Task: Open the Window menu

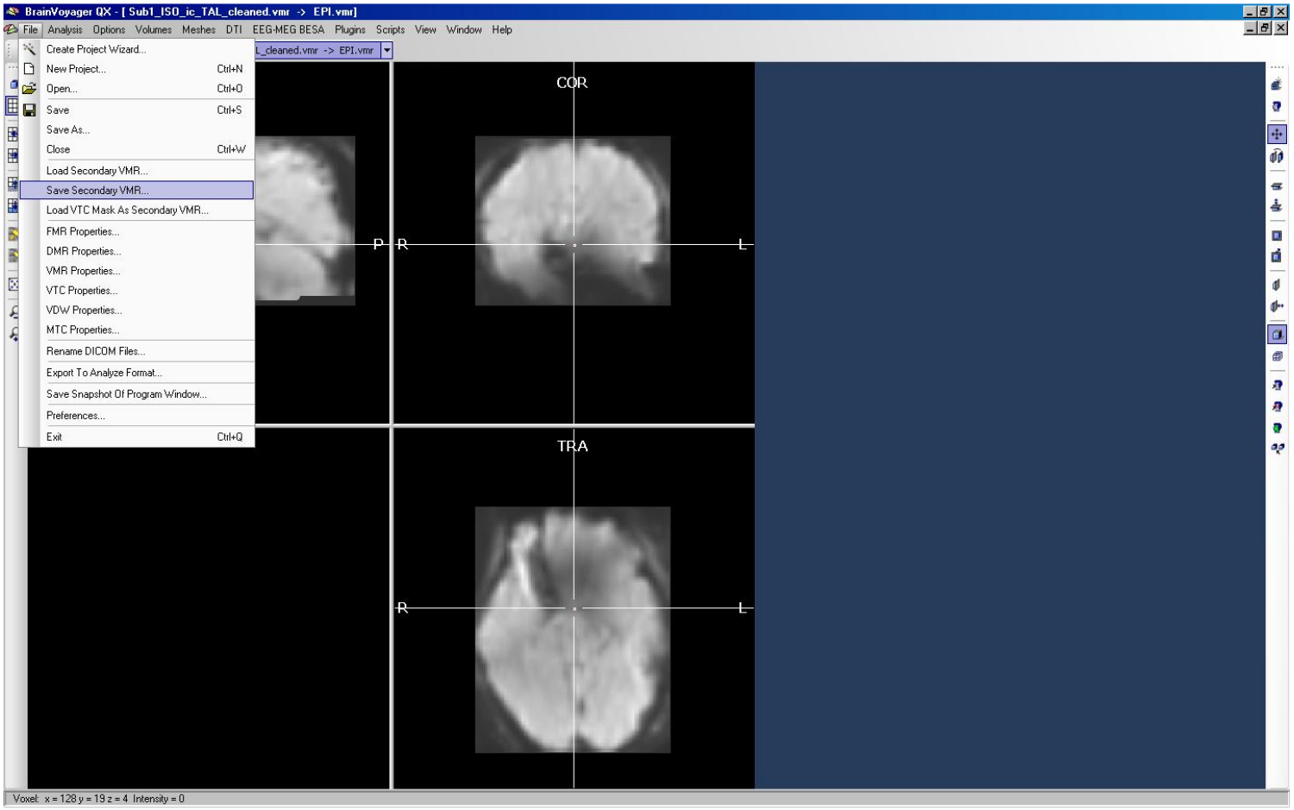Action: pos(463,29)
